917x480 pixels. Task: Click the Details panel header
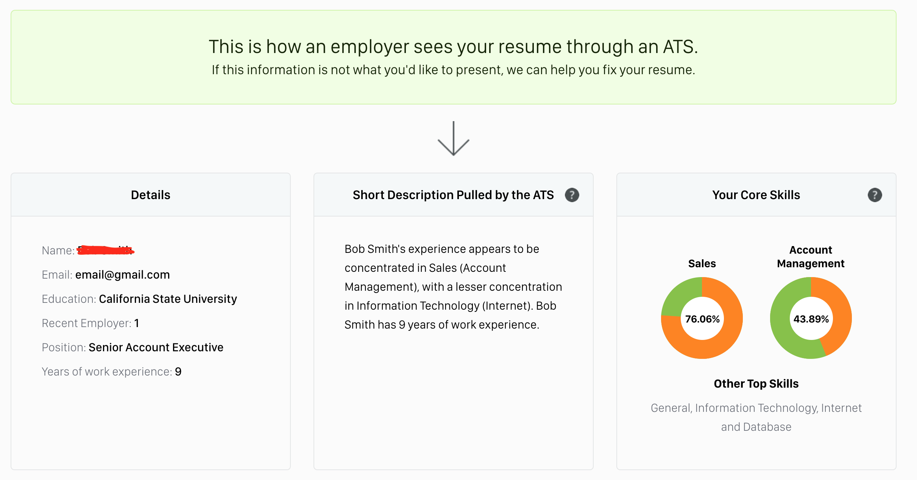tap(151, 195)
